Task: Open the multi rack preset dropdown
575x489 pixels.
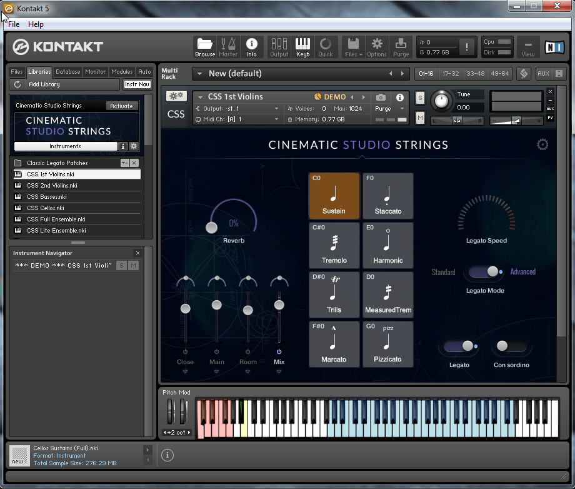Action: click(200, 74)
